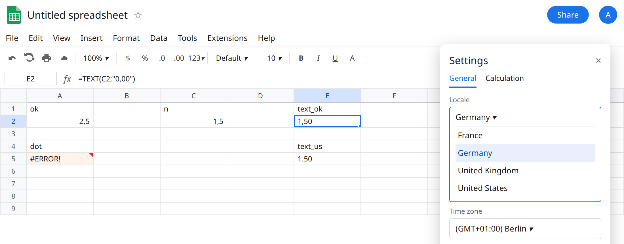Toggle italic formatting
Image resolution: width=624 pixels, height=244 pixels.
pyautogui.click(x=318, y=58)
